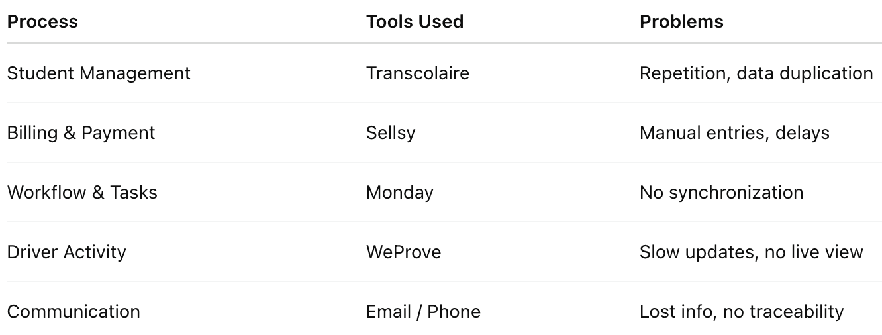Select the Monday tool cell

(400, 192)
